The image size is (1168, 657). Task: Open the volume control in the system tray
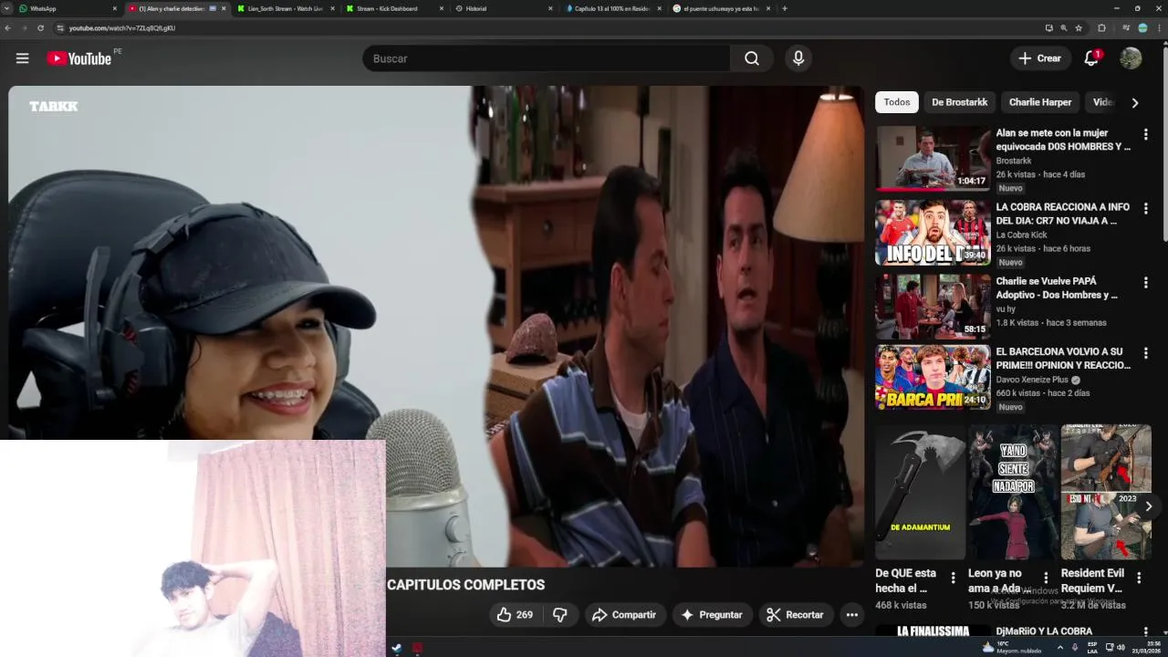click(1121, 648)
